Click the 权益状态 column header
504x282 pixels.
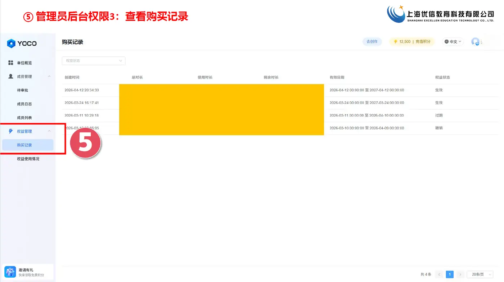pos(442,77)
